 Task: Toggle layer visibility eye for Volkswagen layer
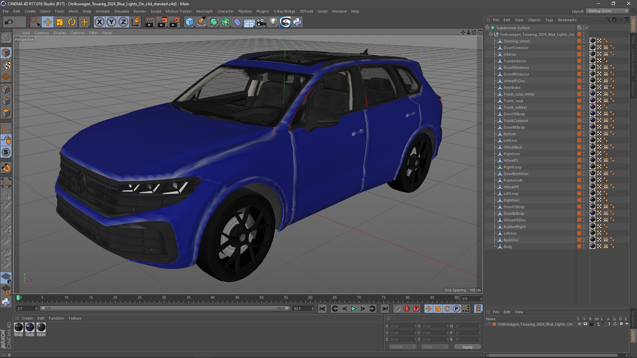tap(585, 324)
